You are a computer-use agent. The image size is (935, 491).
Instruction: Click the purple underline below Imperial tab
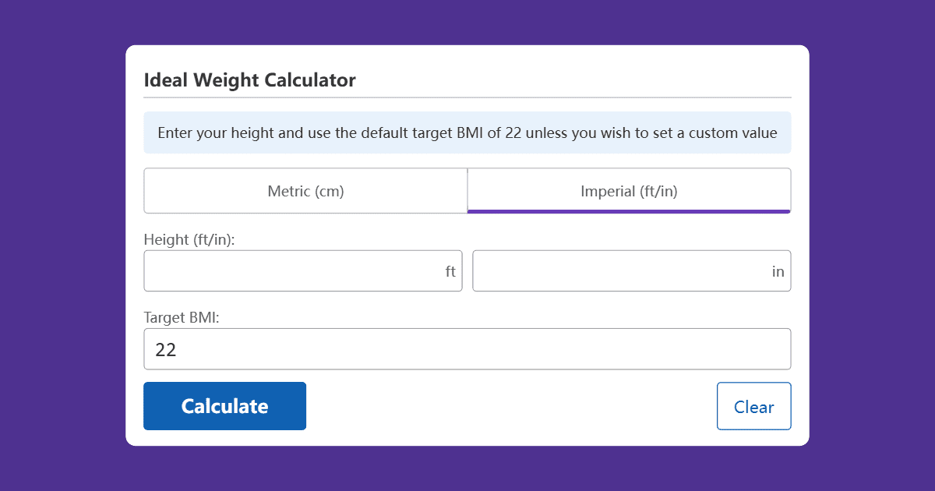click(x=629, y=212)
